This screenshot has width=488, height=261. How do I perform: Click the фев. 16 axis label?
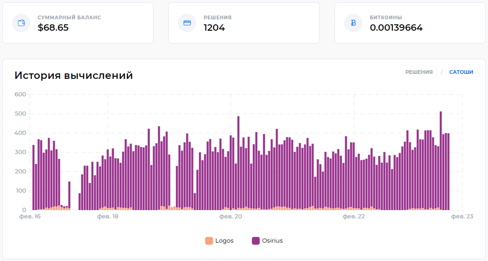[30, 216]
